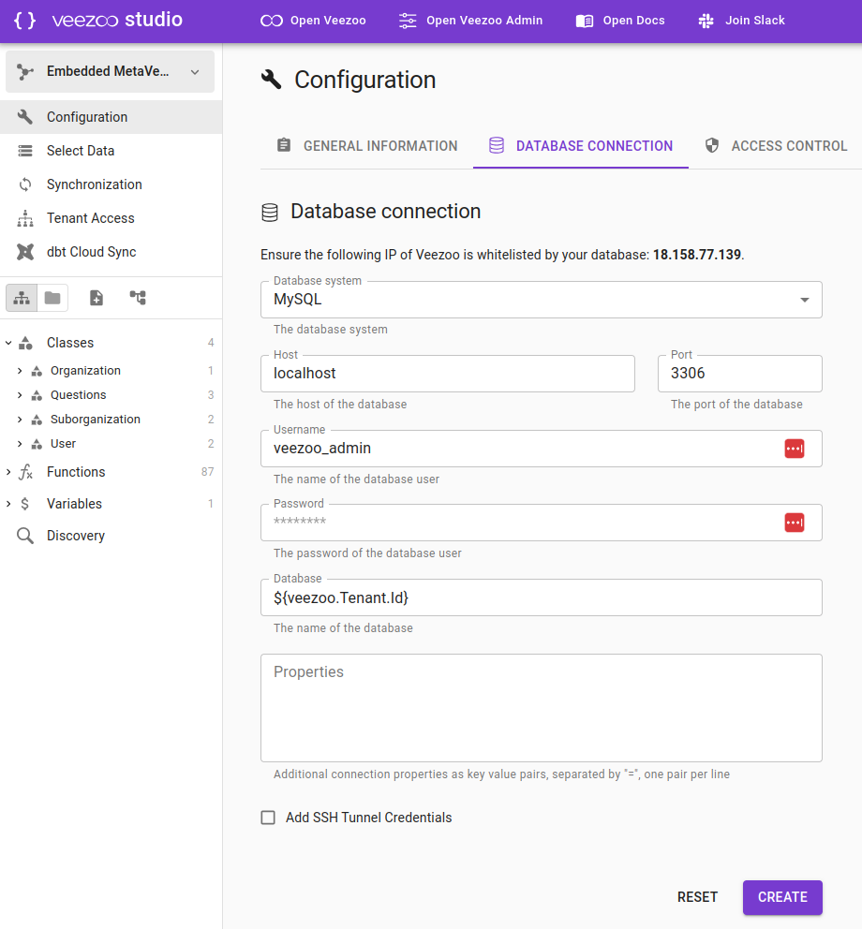The width and height of the screenshot is (862, 929).
Task: Click the Discovery magnifier icon
Action: 25,536
